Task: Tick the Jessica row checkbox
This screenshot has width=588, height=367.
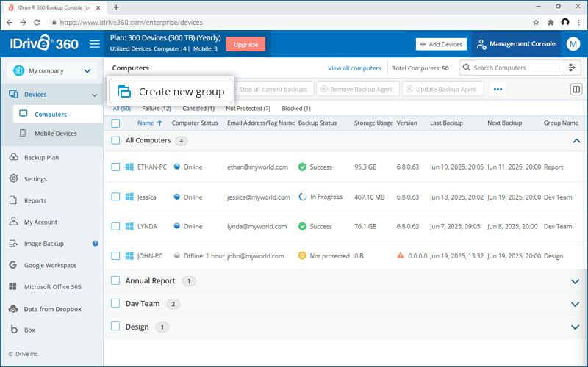Action: coord(115,197)
